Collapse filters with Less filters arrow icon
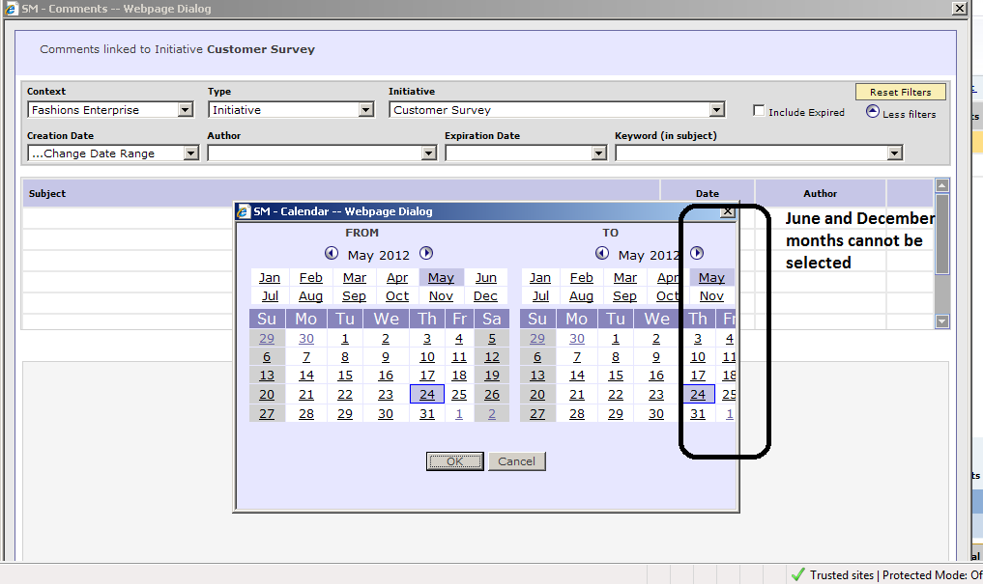The height and width of the screenshot is (585, 983). point(873,111)
